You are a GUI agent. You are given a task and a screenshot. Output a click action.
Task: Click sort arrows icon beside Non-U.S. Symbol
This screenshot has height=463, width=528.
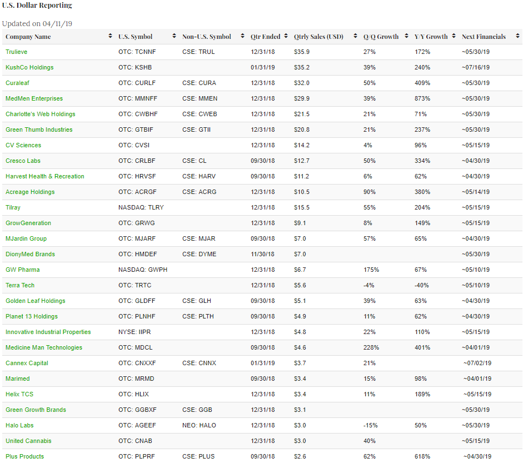pyautogui.click(x=243, y=37)
